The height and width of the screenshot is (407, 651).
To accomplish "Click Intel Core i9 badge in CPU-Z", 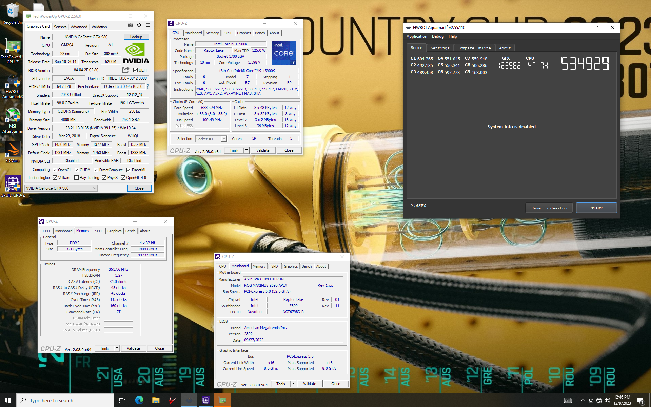I will [x=284, y=53].
